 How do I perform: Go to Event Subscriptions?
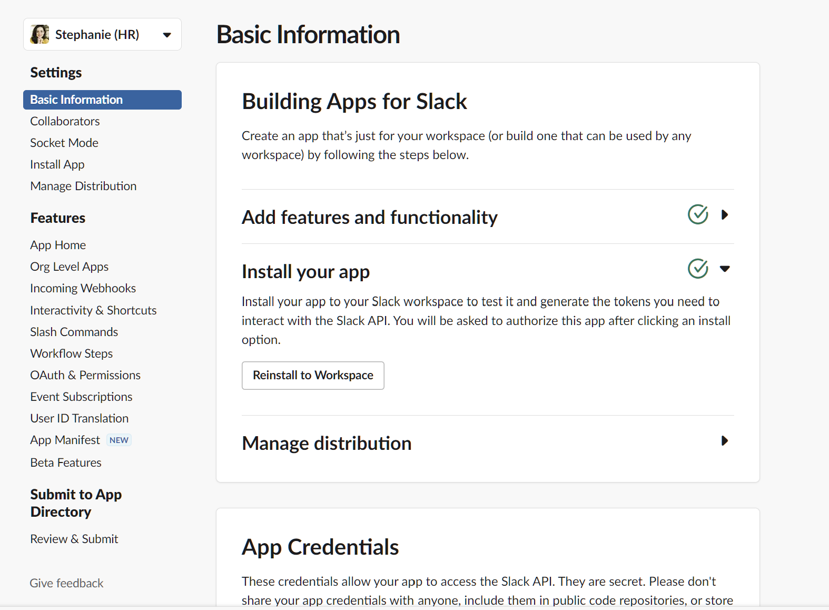point(81,397)
